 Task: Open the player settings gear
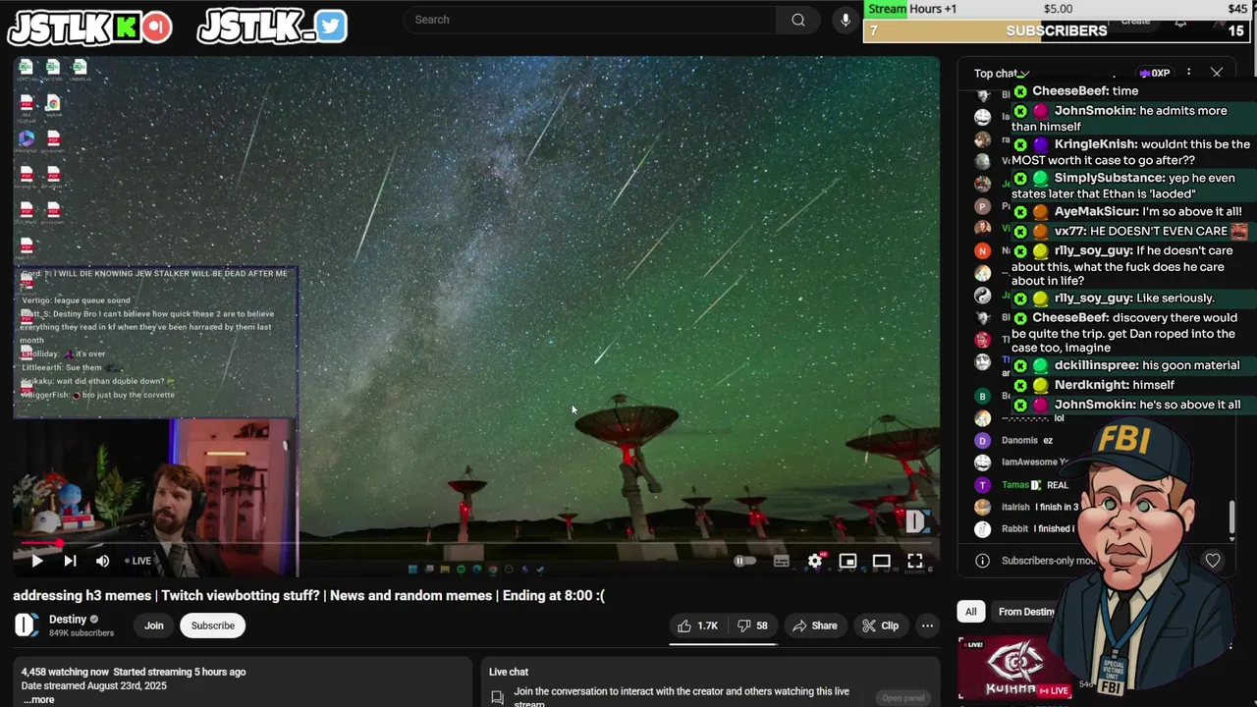815,561
